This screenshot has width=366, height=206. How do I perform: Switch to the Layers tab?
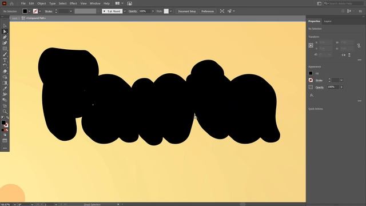(328, 21)
